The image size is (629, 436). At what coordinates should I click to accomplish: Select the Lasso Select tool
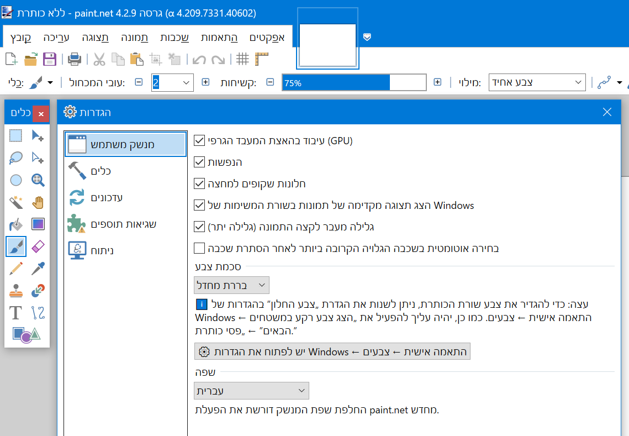(x=15, y=158)
